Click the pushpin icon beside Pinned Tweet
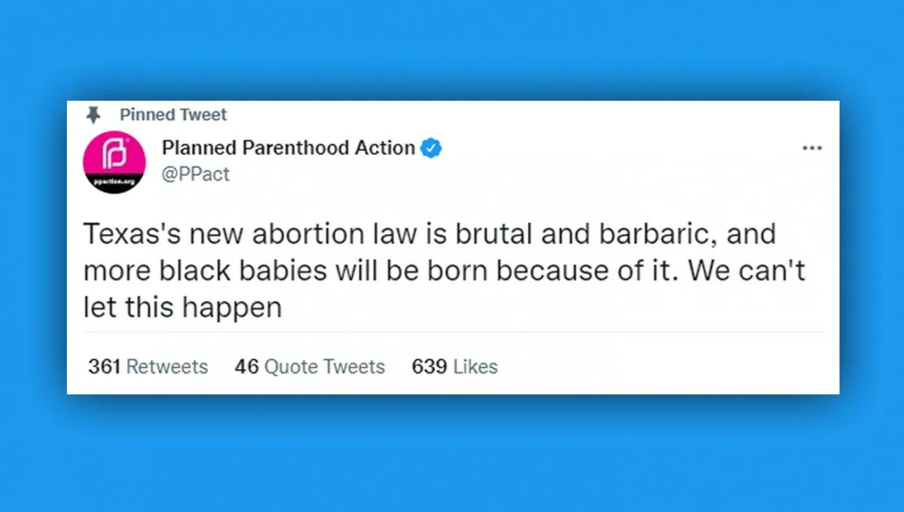 point(94,115)
